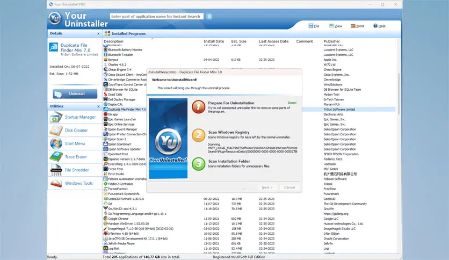Open the Tools menu
This screenshot has height=260, width=449.
tap(357, 26)
